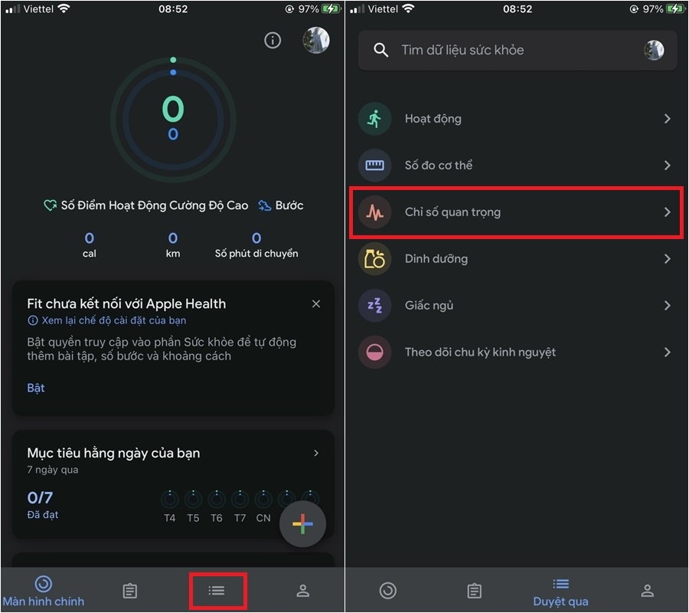
Task: Tap the plus FAB to add data
Action: click(303, 524)
